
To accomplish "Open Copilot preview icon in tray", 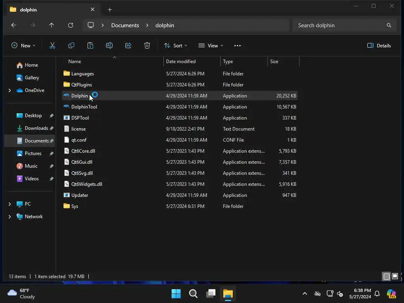I will [x=391, y=294].
